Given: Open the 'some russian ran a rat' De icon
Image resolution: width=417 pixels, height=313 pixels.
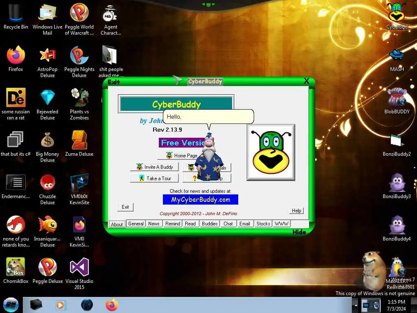Looking at the screenshot, I should (15, 104).
